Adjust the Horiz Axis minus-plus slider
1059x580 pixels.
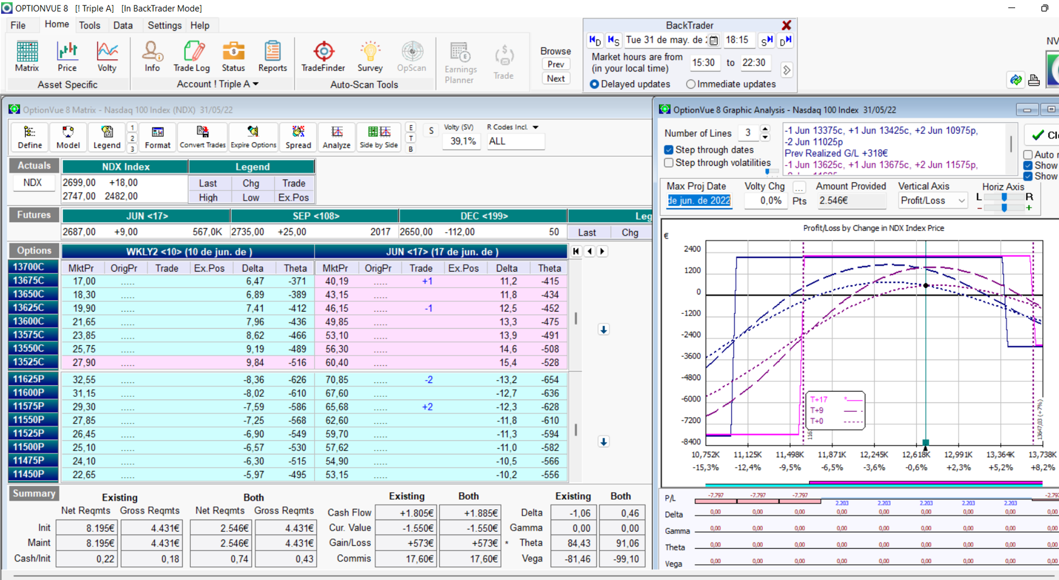pos(1004,208)
